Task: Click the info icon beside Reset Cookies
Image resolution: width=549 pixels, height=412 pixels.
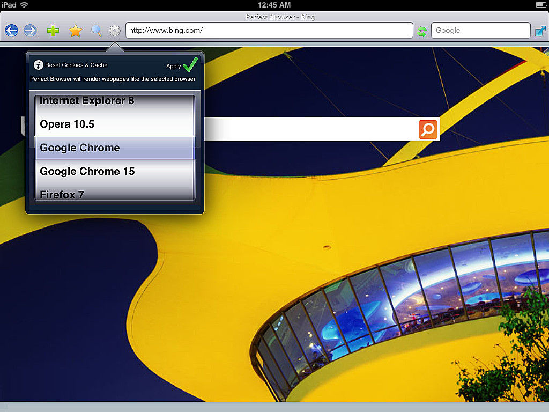Action: coord(38,65)
